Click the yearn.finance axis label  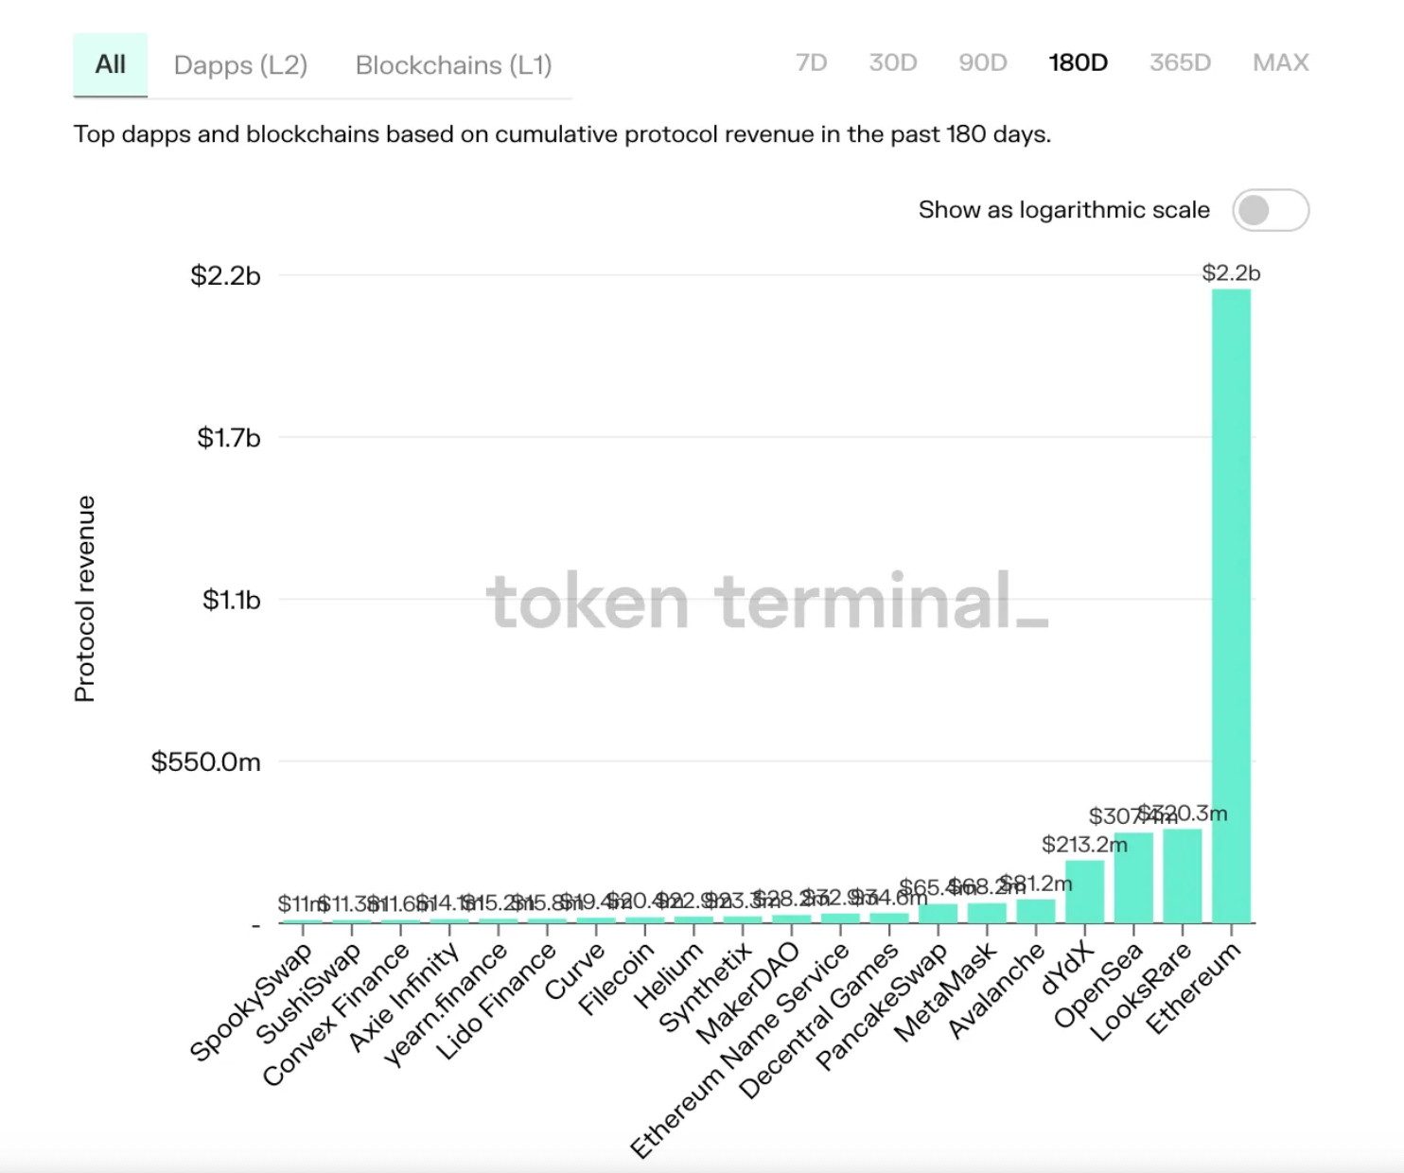[445, 1005]
